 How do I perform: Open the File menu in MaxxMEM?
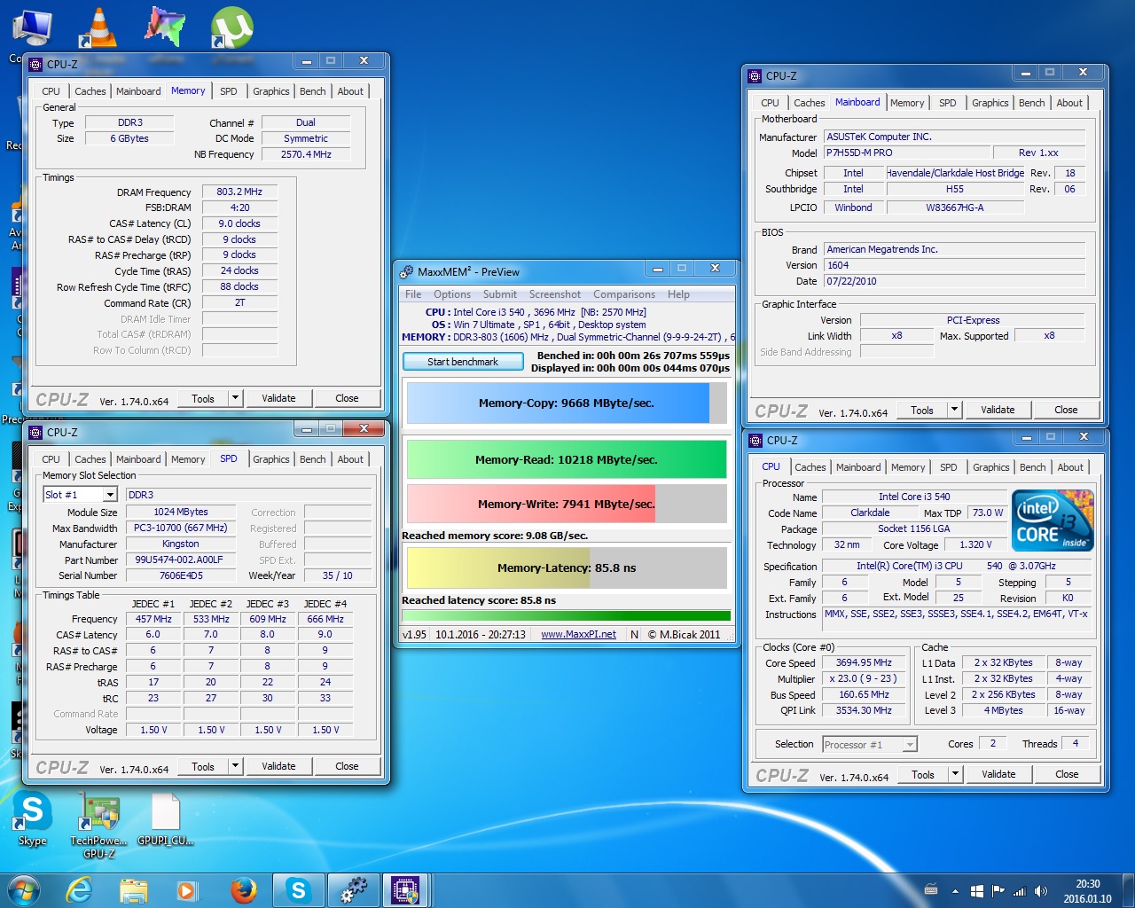point(413,294)
